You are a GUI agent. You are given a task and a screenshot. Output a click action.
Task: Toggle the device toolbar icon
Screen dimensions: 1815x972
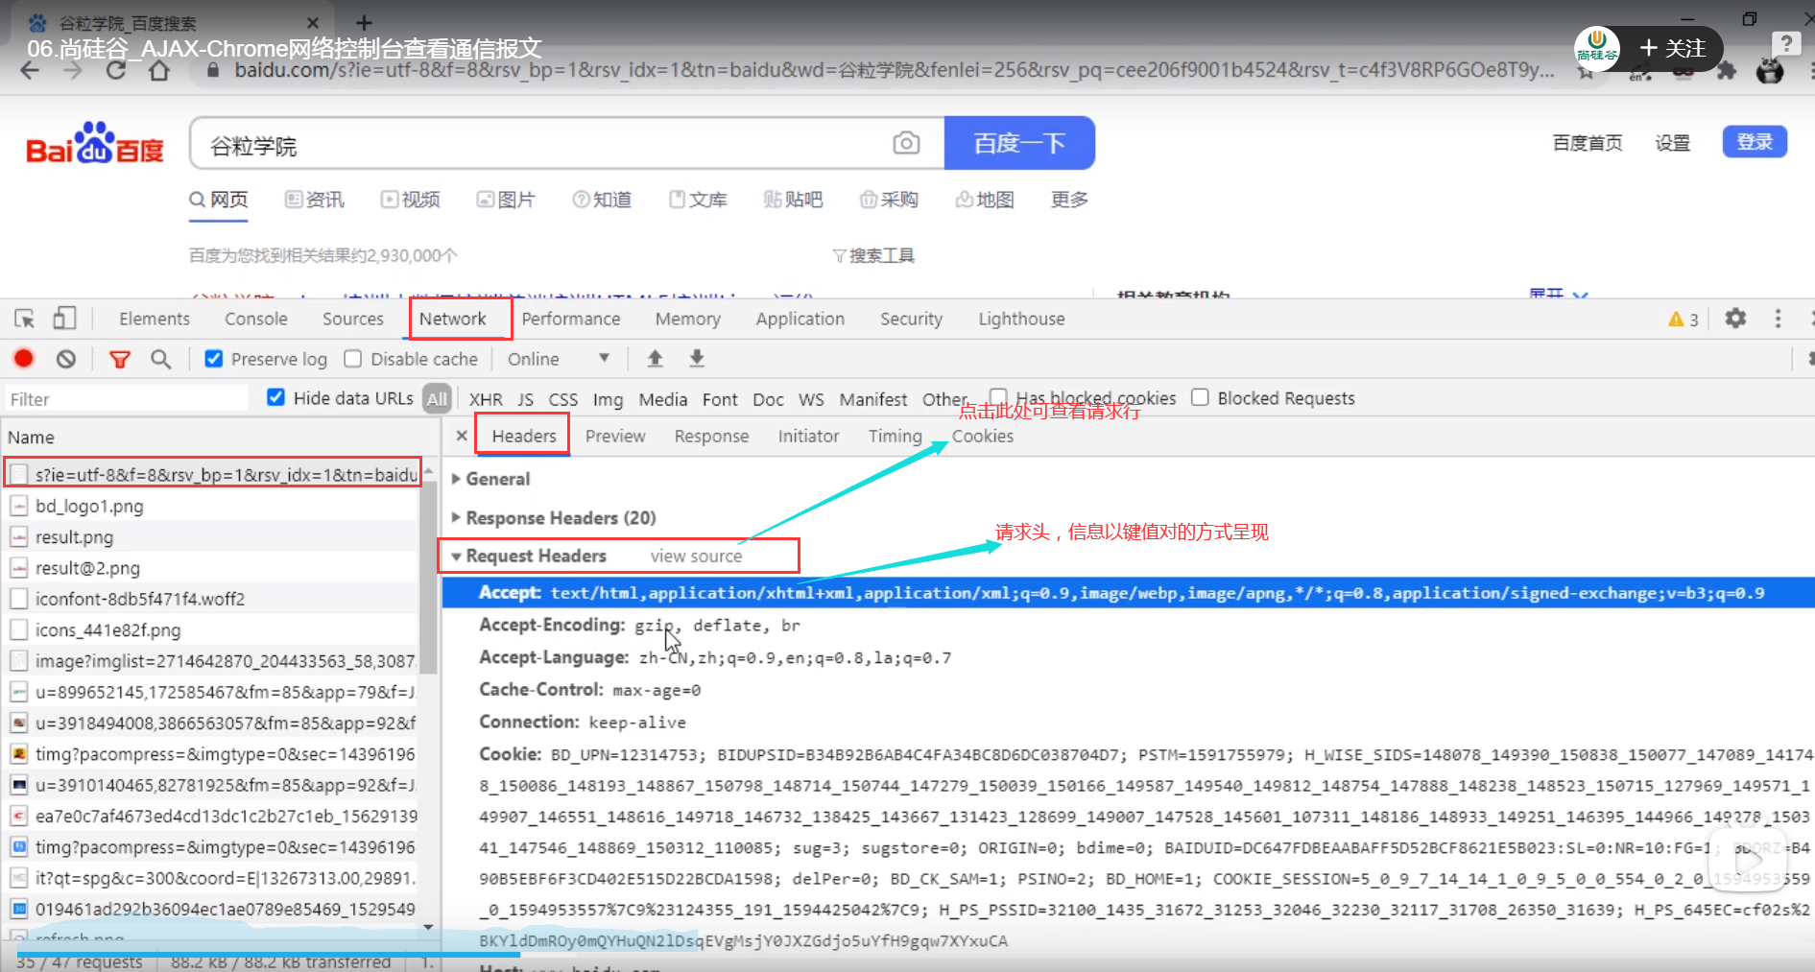[64, 319]
